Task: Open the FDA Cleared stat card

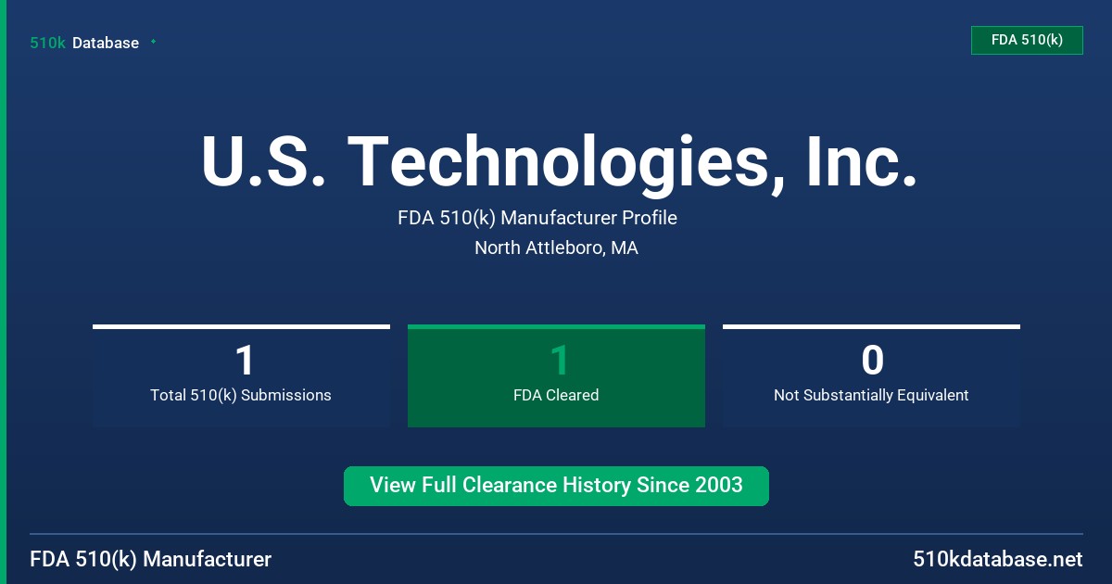Action: click(x=556, y=375)
